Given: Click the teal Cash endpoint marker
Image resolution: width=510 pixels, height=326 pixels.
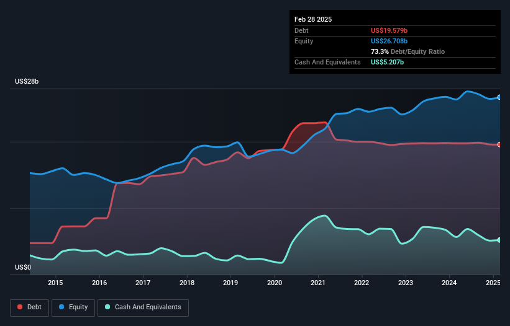Looking at the screenshot, I should click(x=499, y=240).
